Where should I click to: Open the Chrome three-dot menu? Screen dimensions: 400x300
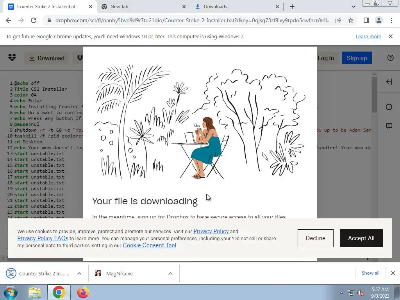tap(391, 20)
